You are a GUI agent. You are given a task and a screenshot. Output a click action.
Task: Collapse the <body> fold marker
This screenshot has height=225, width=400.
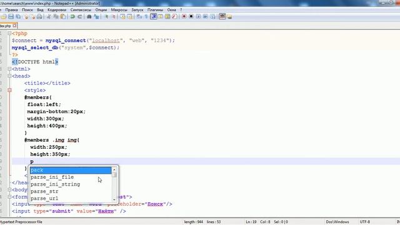[x=9, y=189]
